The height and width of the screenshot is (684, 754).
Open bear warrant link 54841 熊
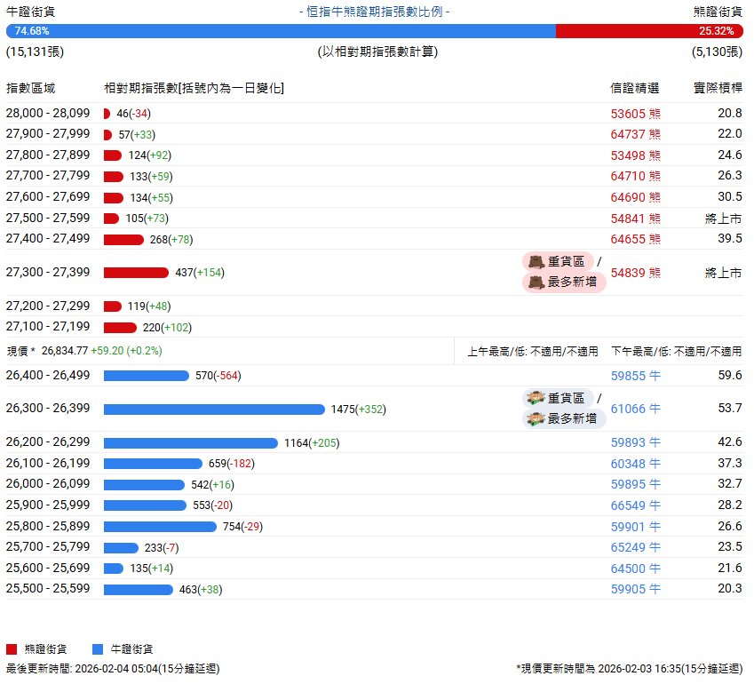(635, 219)
